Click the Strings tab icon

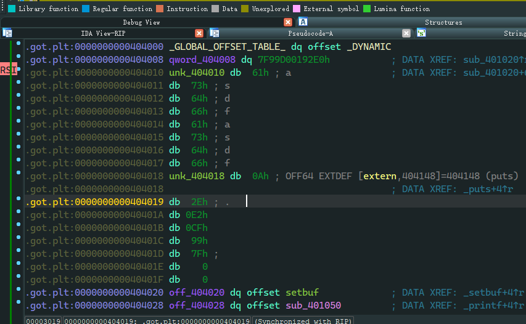pyautogui.click(x=421, y=33)
